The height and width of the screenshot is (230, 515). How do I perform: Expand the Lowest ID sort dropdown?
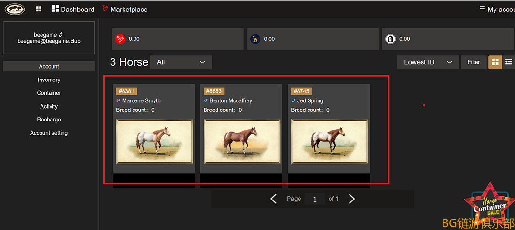[428, 62]
